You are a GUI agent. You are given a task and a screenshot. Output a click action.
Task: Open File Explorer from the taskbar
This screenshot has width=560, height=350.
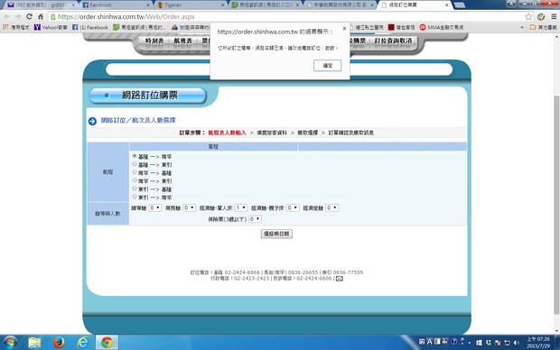tap(34, 343)
